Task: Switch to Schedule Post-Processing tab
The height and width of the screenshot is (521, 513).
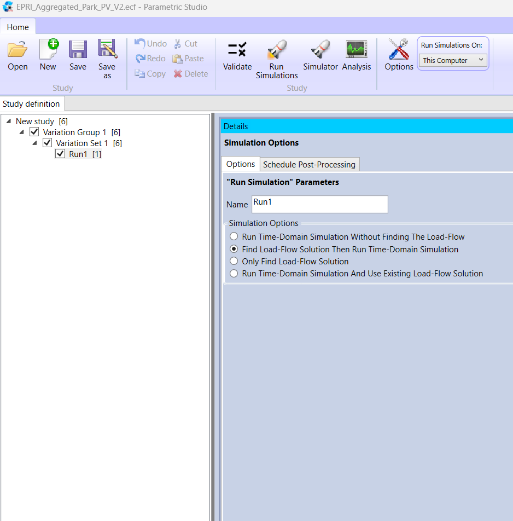Action: (x=309, y=164)
